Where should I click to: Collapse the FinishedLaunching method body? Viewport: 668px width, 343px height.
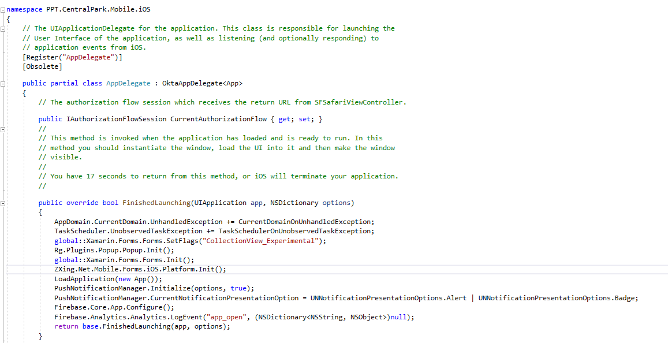pyautogui.click(x=3, y=203)
